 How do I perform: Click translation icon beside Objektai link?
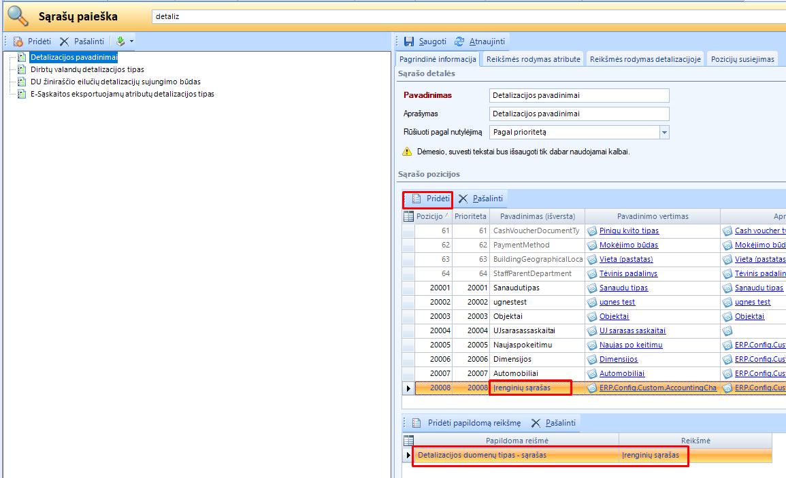[592, 317]
